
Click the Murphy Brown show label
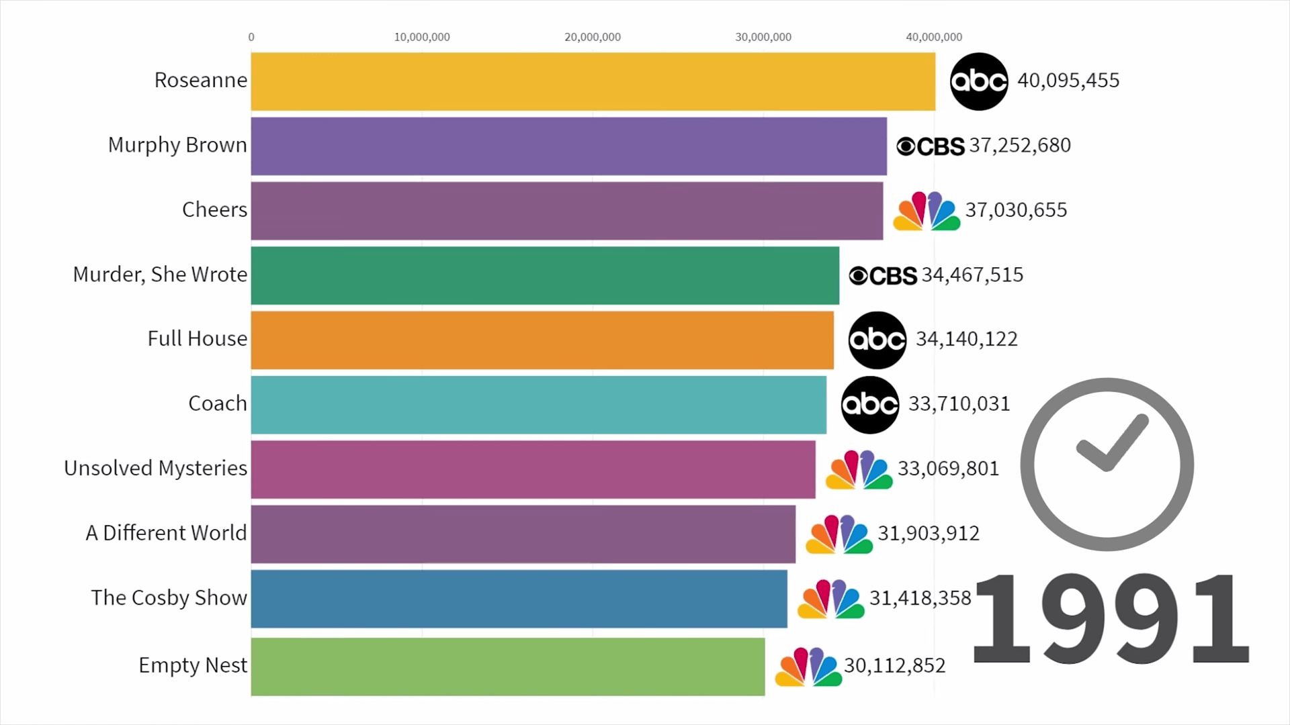coord(177,145)
